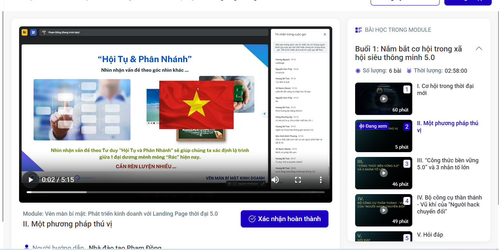Open the V. Hỏi đáp lesson thumbnail

[x=384, y=236]
